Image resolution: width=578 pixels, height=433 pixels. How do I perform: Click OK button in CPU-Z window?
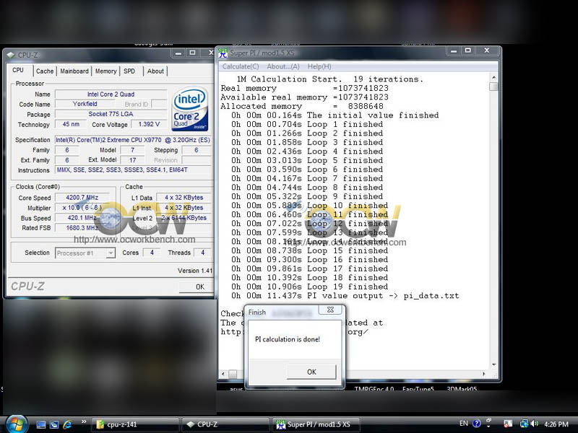197,287
